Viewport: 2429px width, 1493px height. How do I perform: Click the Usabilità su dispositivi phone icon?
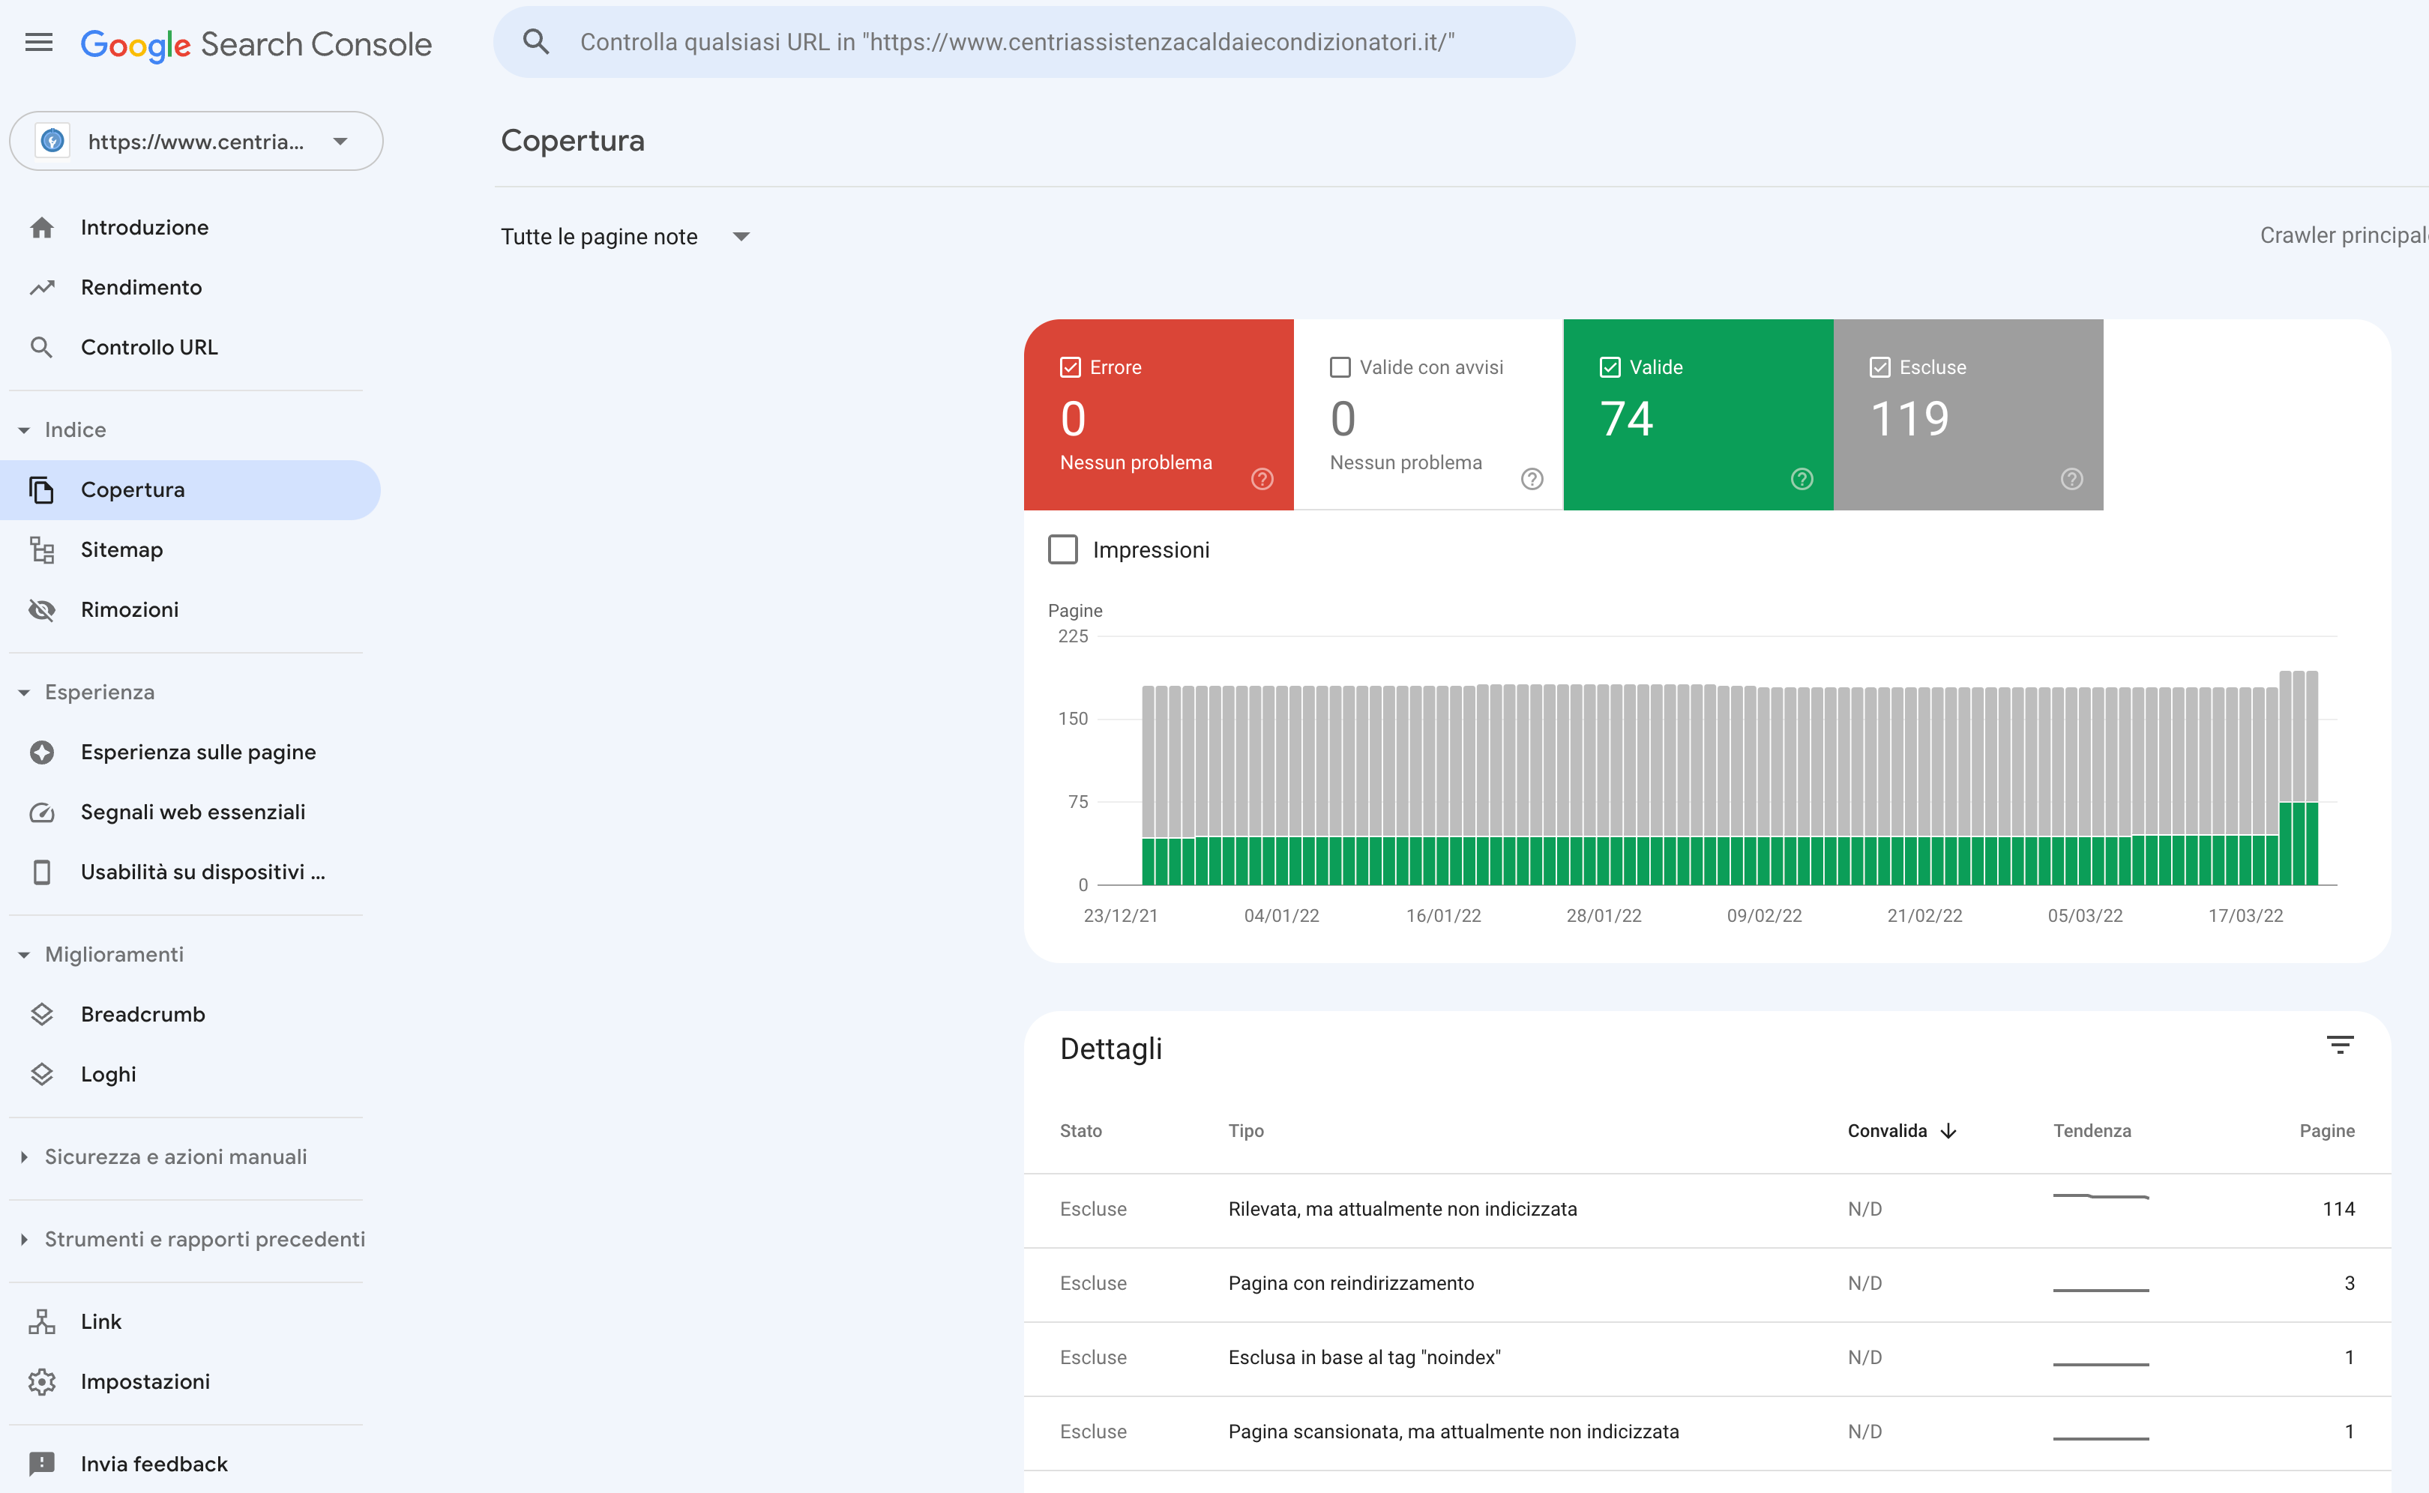point(41,872)
